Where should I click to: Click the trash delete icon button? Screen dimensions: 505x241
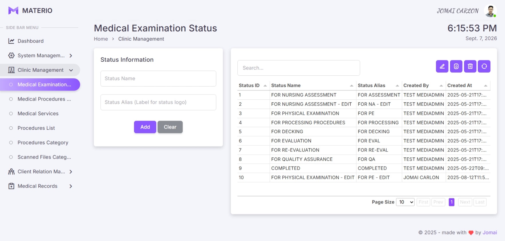[x=470, y=66]
